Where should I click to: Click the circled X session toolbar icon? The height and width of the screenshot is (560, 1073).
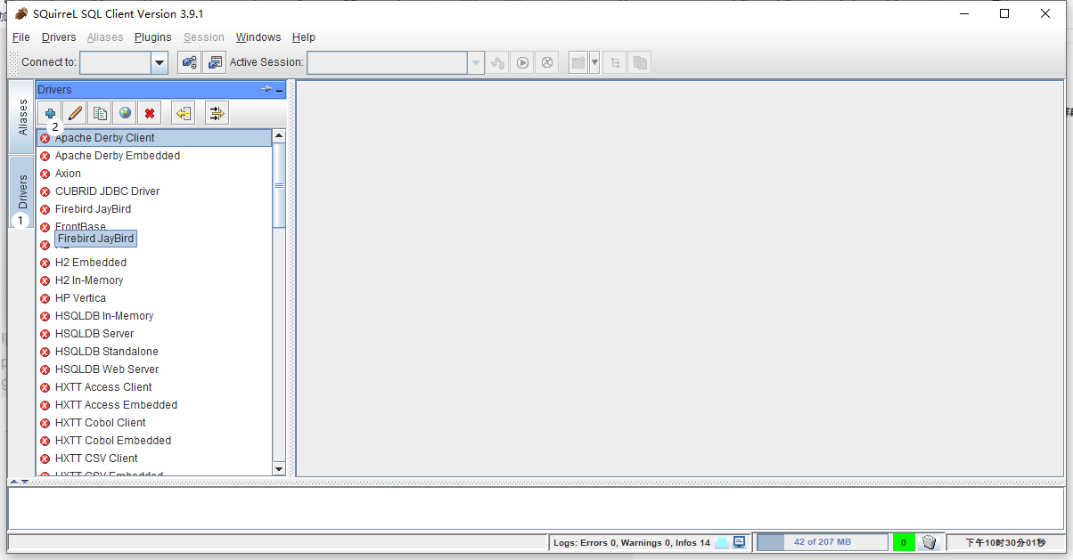pyautogui.click(x=547, y=62)
